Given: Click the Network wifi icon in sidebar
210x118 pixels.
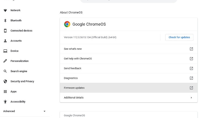Looking at the screenshot, I should click(x=5, y=11).
